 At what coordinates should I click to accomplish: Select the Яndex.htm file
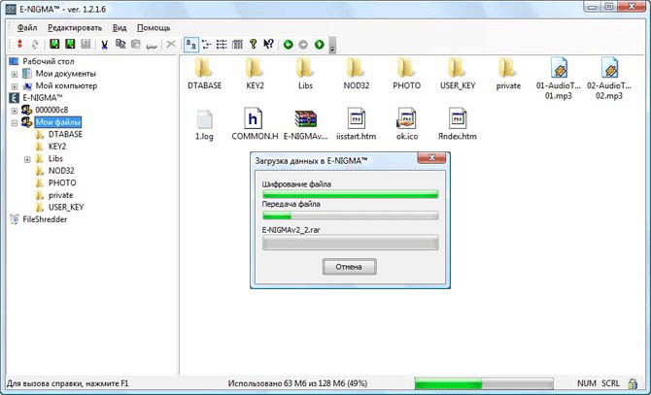pos(458,124)
